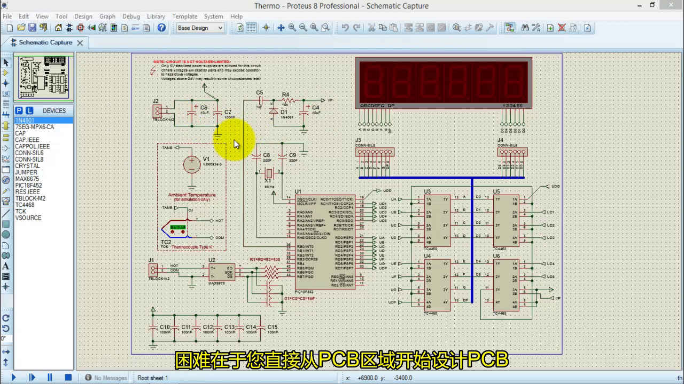The height and width of the screenshot is (384, 684).
Task: Select the Component Mode tool
Action: 6,73
